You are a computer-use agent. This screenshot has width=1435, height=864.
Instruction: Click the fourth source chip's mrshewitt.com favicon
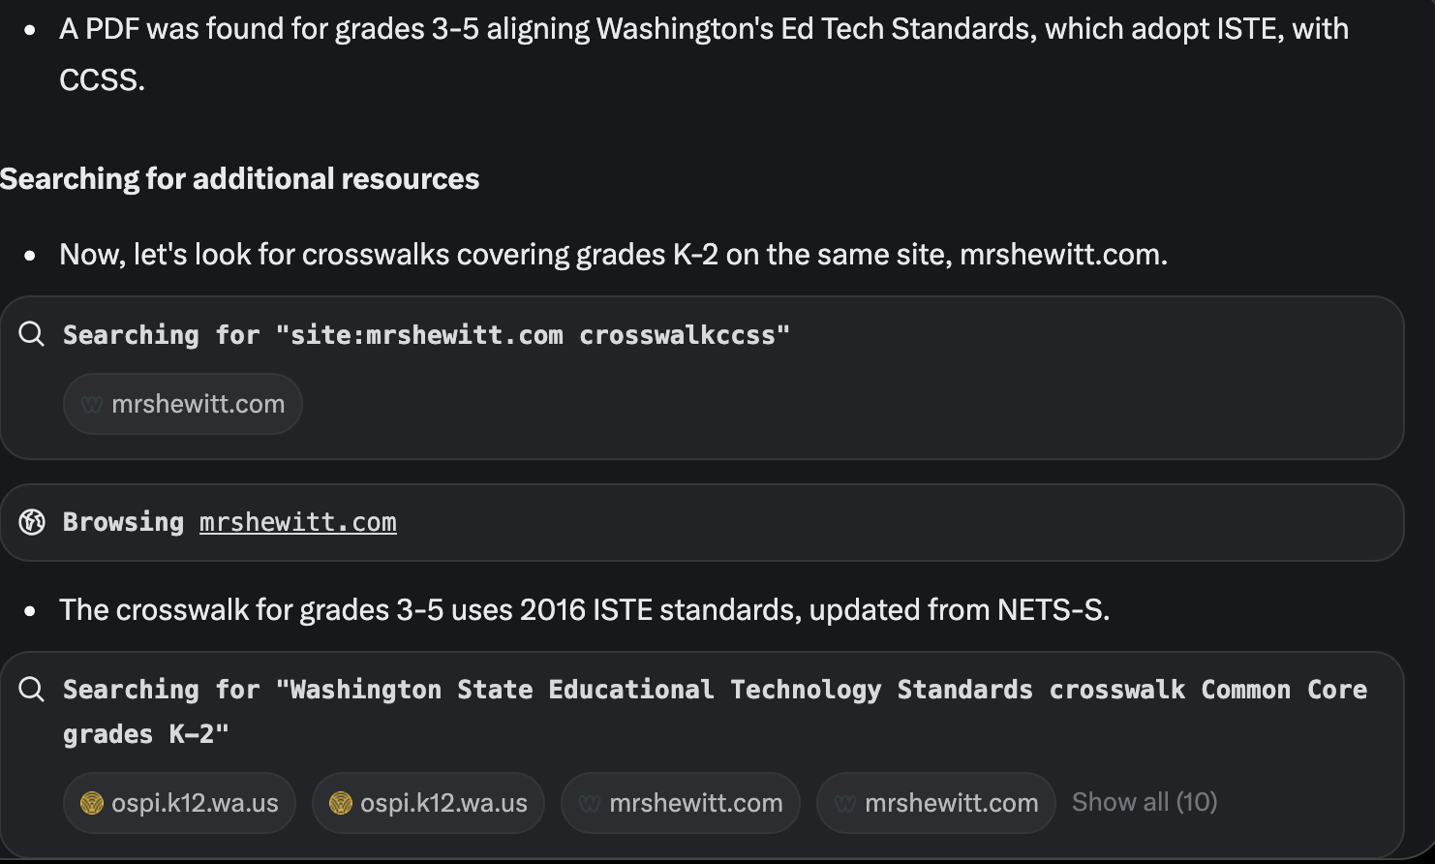click(x=845, y=803)
